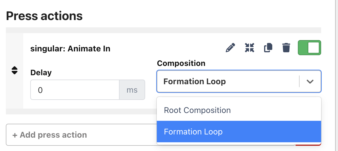This screenshot has width=338, height=151.
Task: Grab the action reorder handle
Action: [x=15, y=70]
